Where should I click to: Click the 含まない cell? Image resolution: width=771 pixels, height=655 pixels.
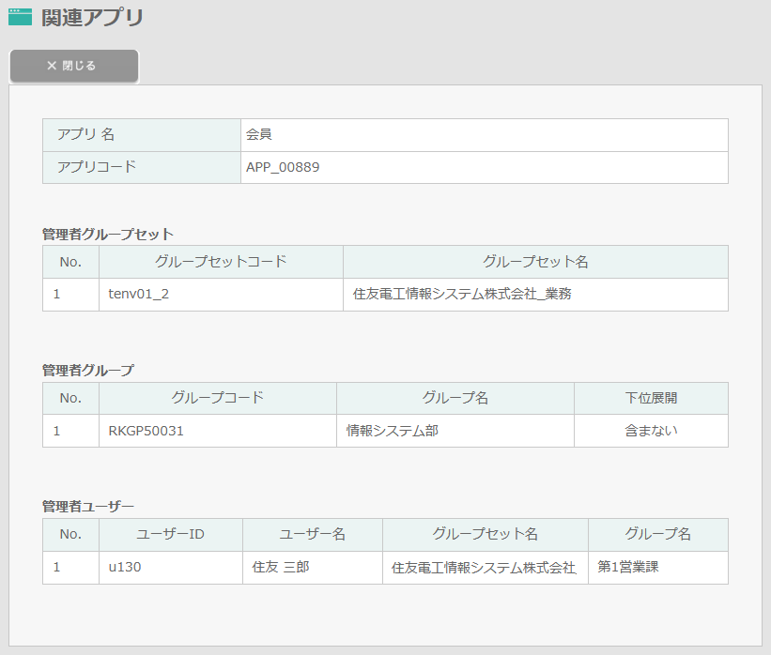point(651,431)
